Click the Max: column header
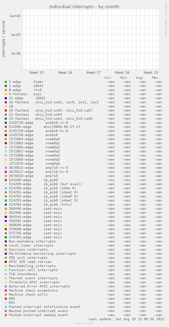 pyautogui.click(x=156, y=78)
